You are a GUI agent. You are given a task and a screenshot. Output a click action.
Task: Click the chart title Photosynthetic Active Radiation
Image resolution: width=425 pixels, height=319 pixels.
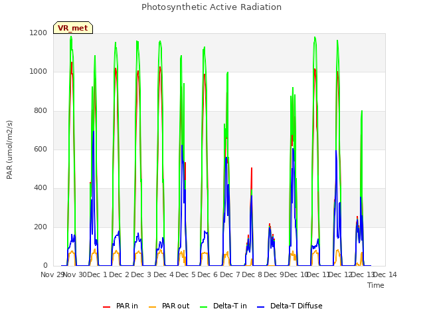click(211, 7)
